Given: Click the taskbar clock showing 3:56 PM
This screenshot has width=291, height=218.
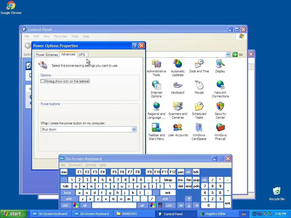Looking at the screenshot, I should [x=280, y=214].
